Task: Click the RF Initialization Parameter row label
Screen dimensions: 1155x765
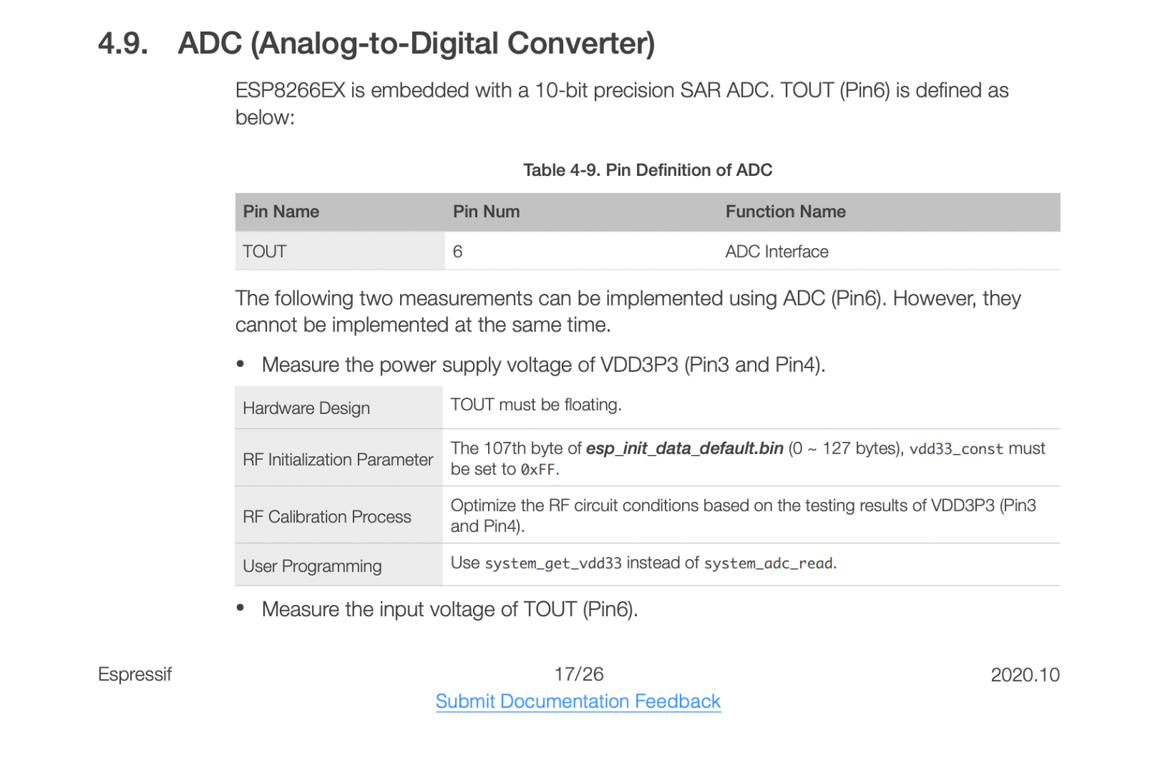Action: coord(338,459)
